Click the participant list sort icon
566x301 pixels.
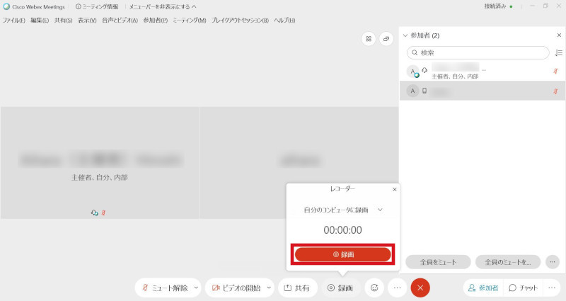tap(558, 52)
